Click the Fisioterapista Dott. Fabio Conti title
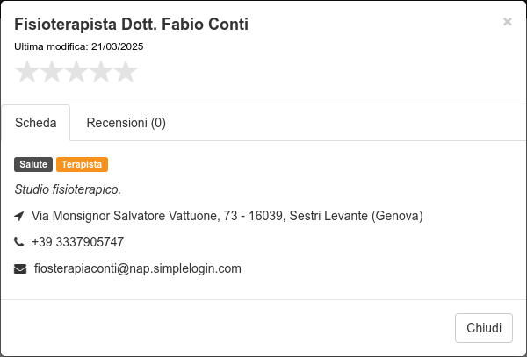The image size is (527, 357). coord(132,25)
